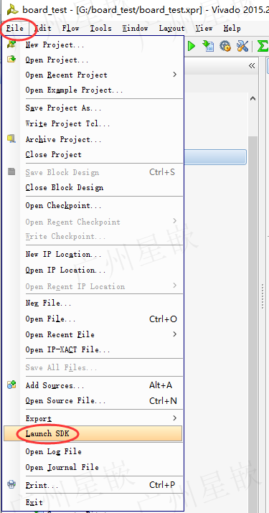The height and width of the screenshot is (513, 269).
Task: Open the Flow menu in the menu bar
Action: 71,29
